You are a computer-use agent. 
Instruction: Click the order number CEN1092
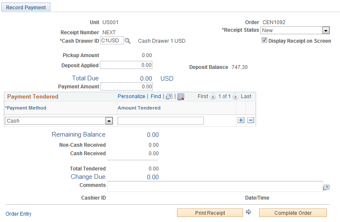coord(274,22)
